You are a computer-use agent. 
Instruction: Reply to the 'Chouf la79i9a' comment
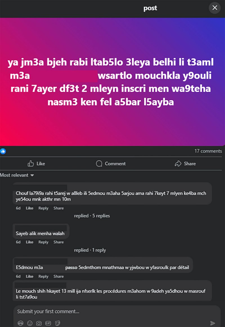(43, 208)
